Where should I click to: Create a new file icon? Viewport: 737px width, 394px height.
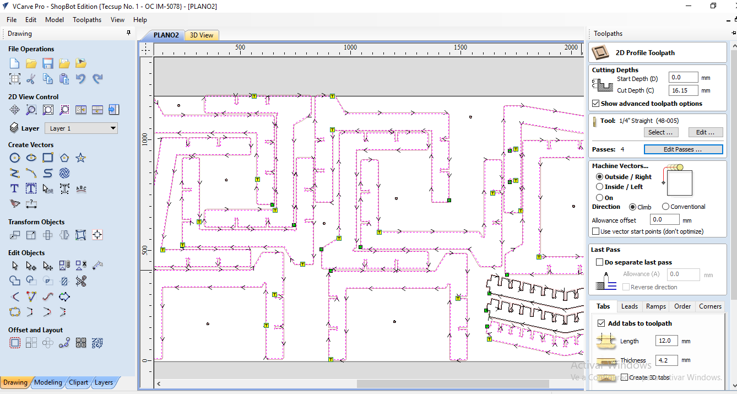(x=15, y=63)
